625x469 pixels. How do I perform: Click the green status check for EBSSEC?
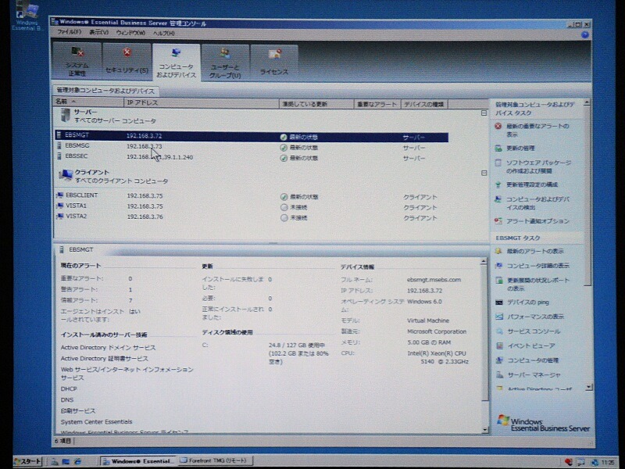tap(284, 159)
